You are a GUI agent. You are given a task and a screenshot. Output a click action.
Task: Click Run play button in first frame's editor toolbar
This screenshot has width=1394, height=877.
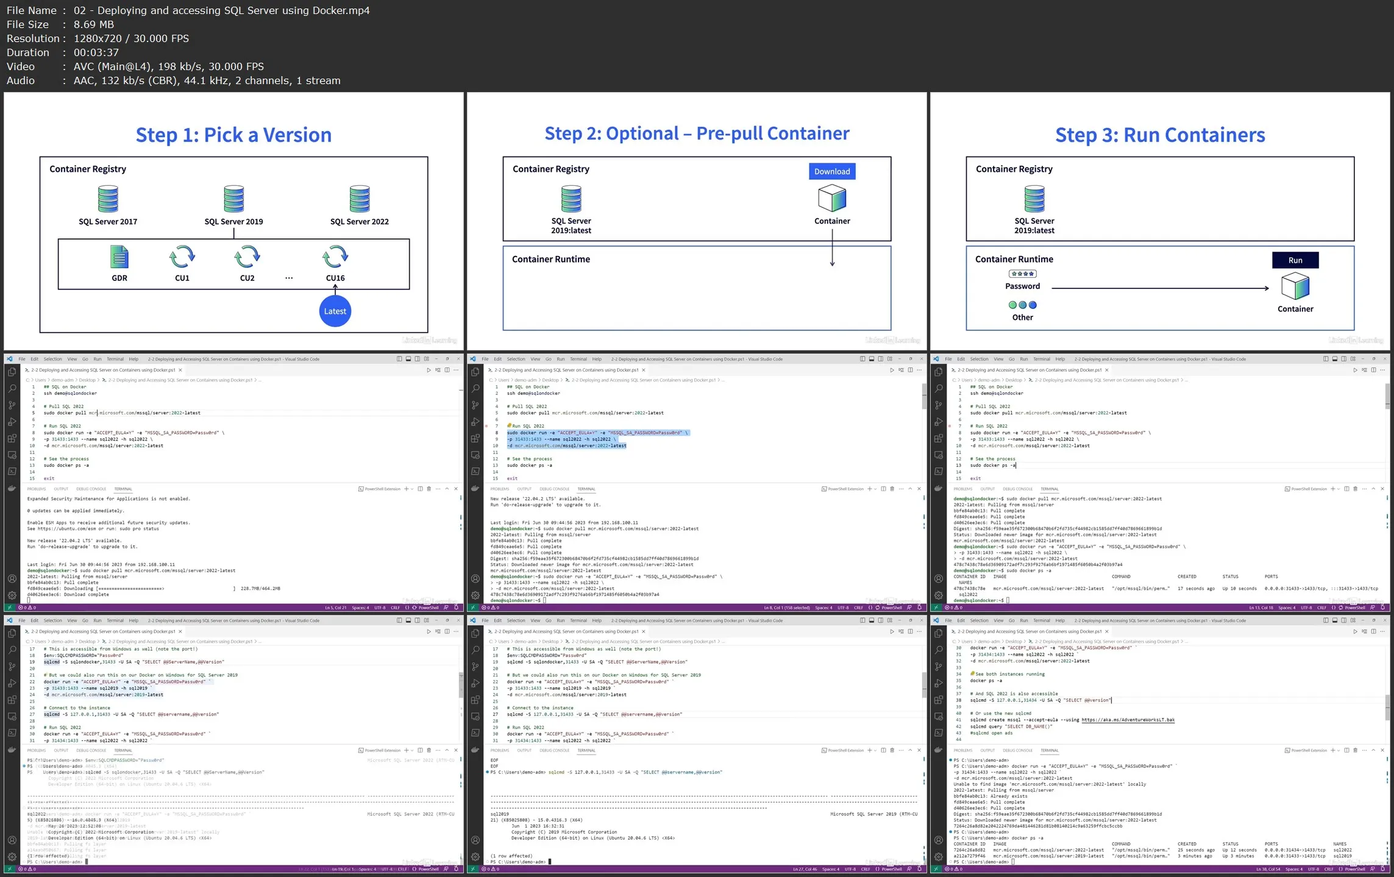click(x=429, y=370)
